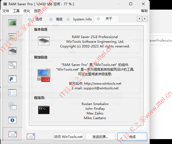The height and width of the screenshot is (144, 172).
Task: Switch to the 高级 tab
Action: [56, 19]
